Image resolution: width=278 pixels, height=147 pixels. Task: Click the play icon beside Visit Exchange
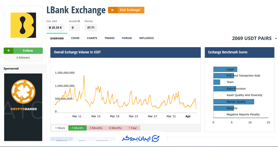pyautogui.click(x=112, y=10)
